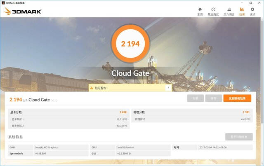
Task: Minimize the 3DMark window
Action: pos(242,3)
